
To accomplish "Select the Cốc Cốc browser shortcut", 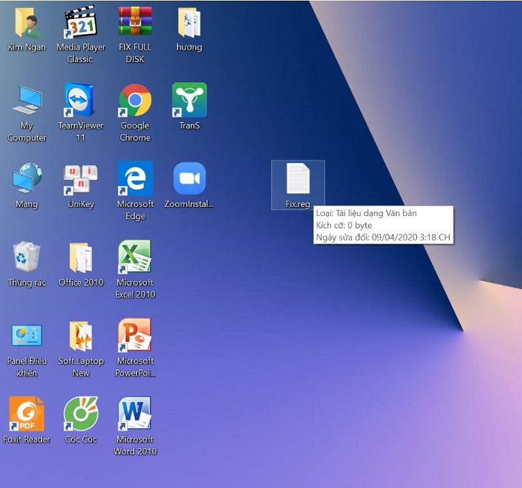I will click(80, 414).
